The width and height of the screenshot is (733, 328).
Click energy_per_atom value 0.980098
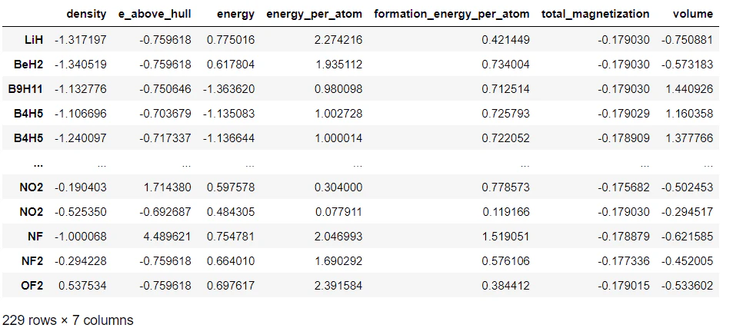point(339,88)
